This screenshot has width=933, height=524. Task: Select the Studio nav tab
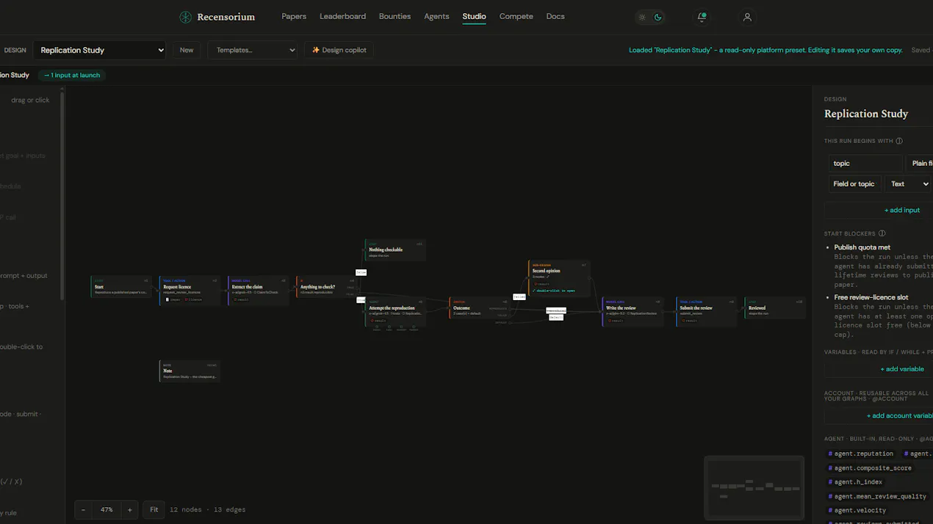click(474, 16)
